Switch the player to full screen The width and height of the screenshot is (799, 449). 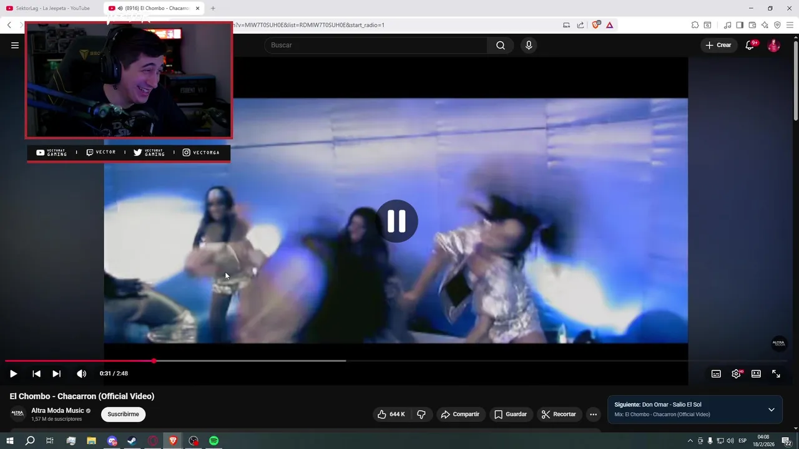coord(776,374)
